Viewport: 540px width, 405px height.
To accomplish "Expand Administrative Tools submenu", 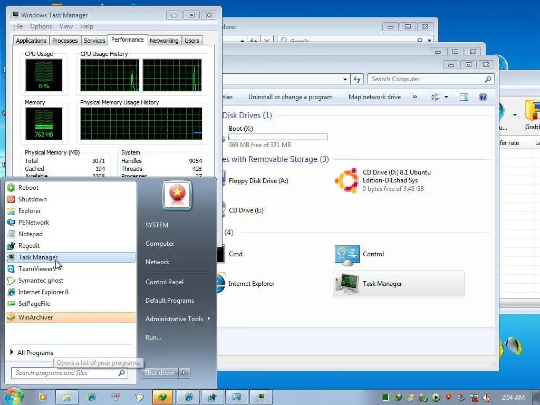I will 177,319.
